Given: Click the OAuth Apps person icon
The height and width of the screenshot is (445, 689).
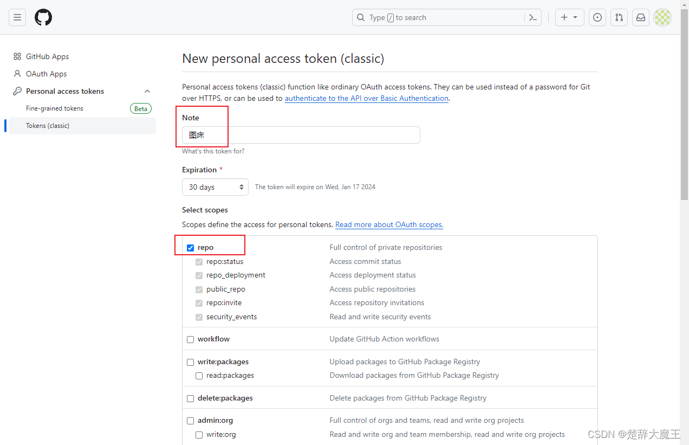Looking at the screenshot, I should [x=17, y=74].
